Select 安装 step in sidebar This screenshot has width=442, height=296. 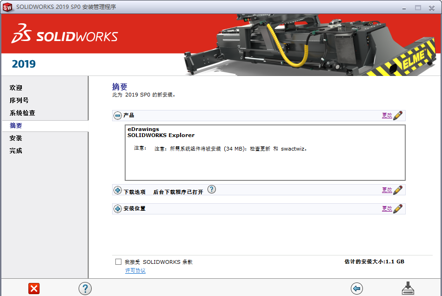pos(16,138)
